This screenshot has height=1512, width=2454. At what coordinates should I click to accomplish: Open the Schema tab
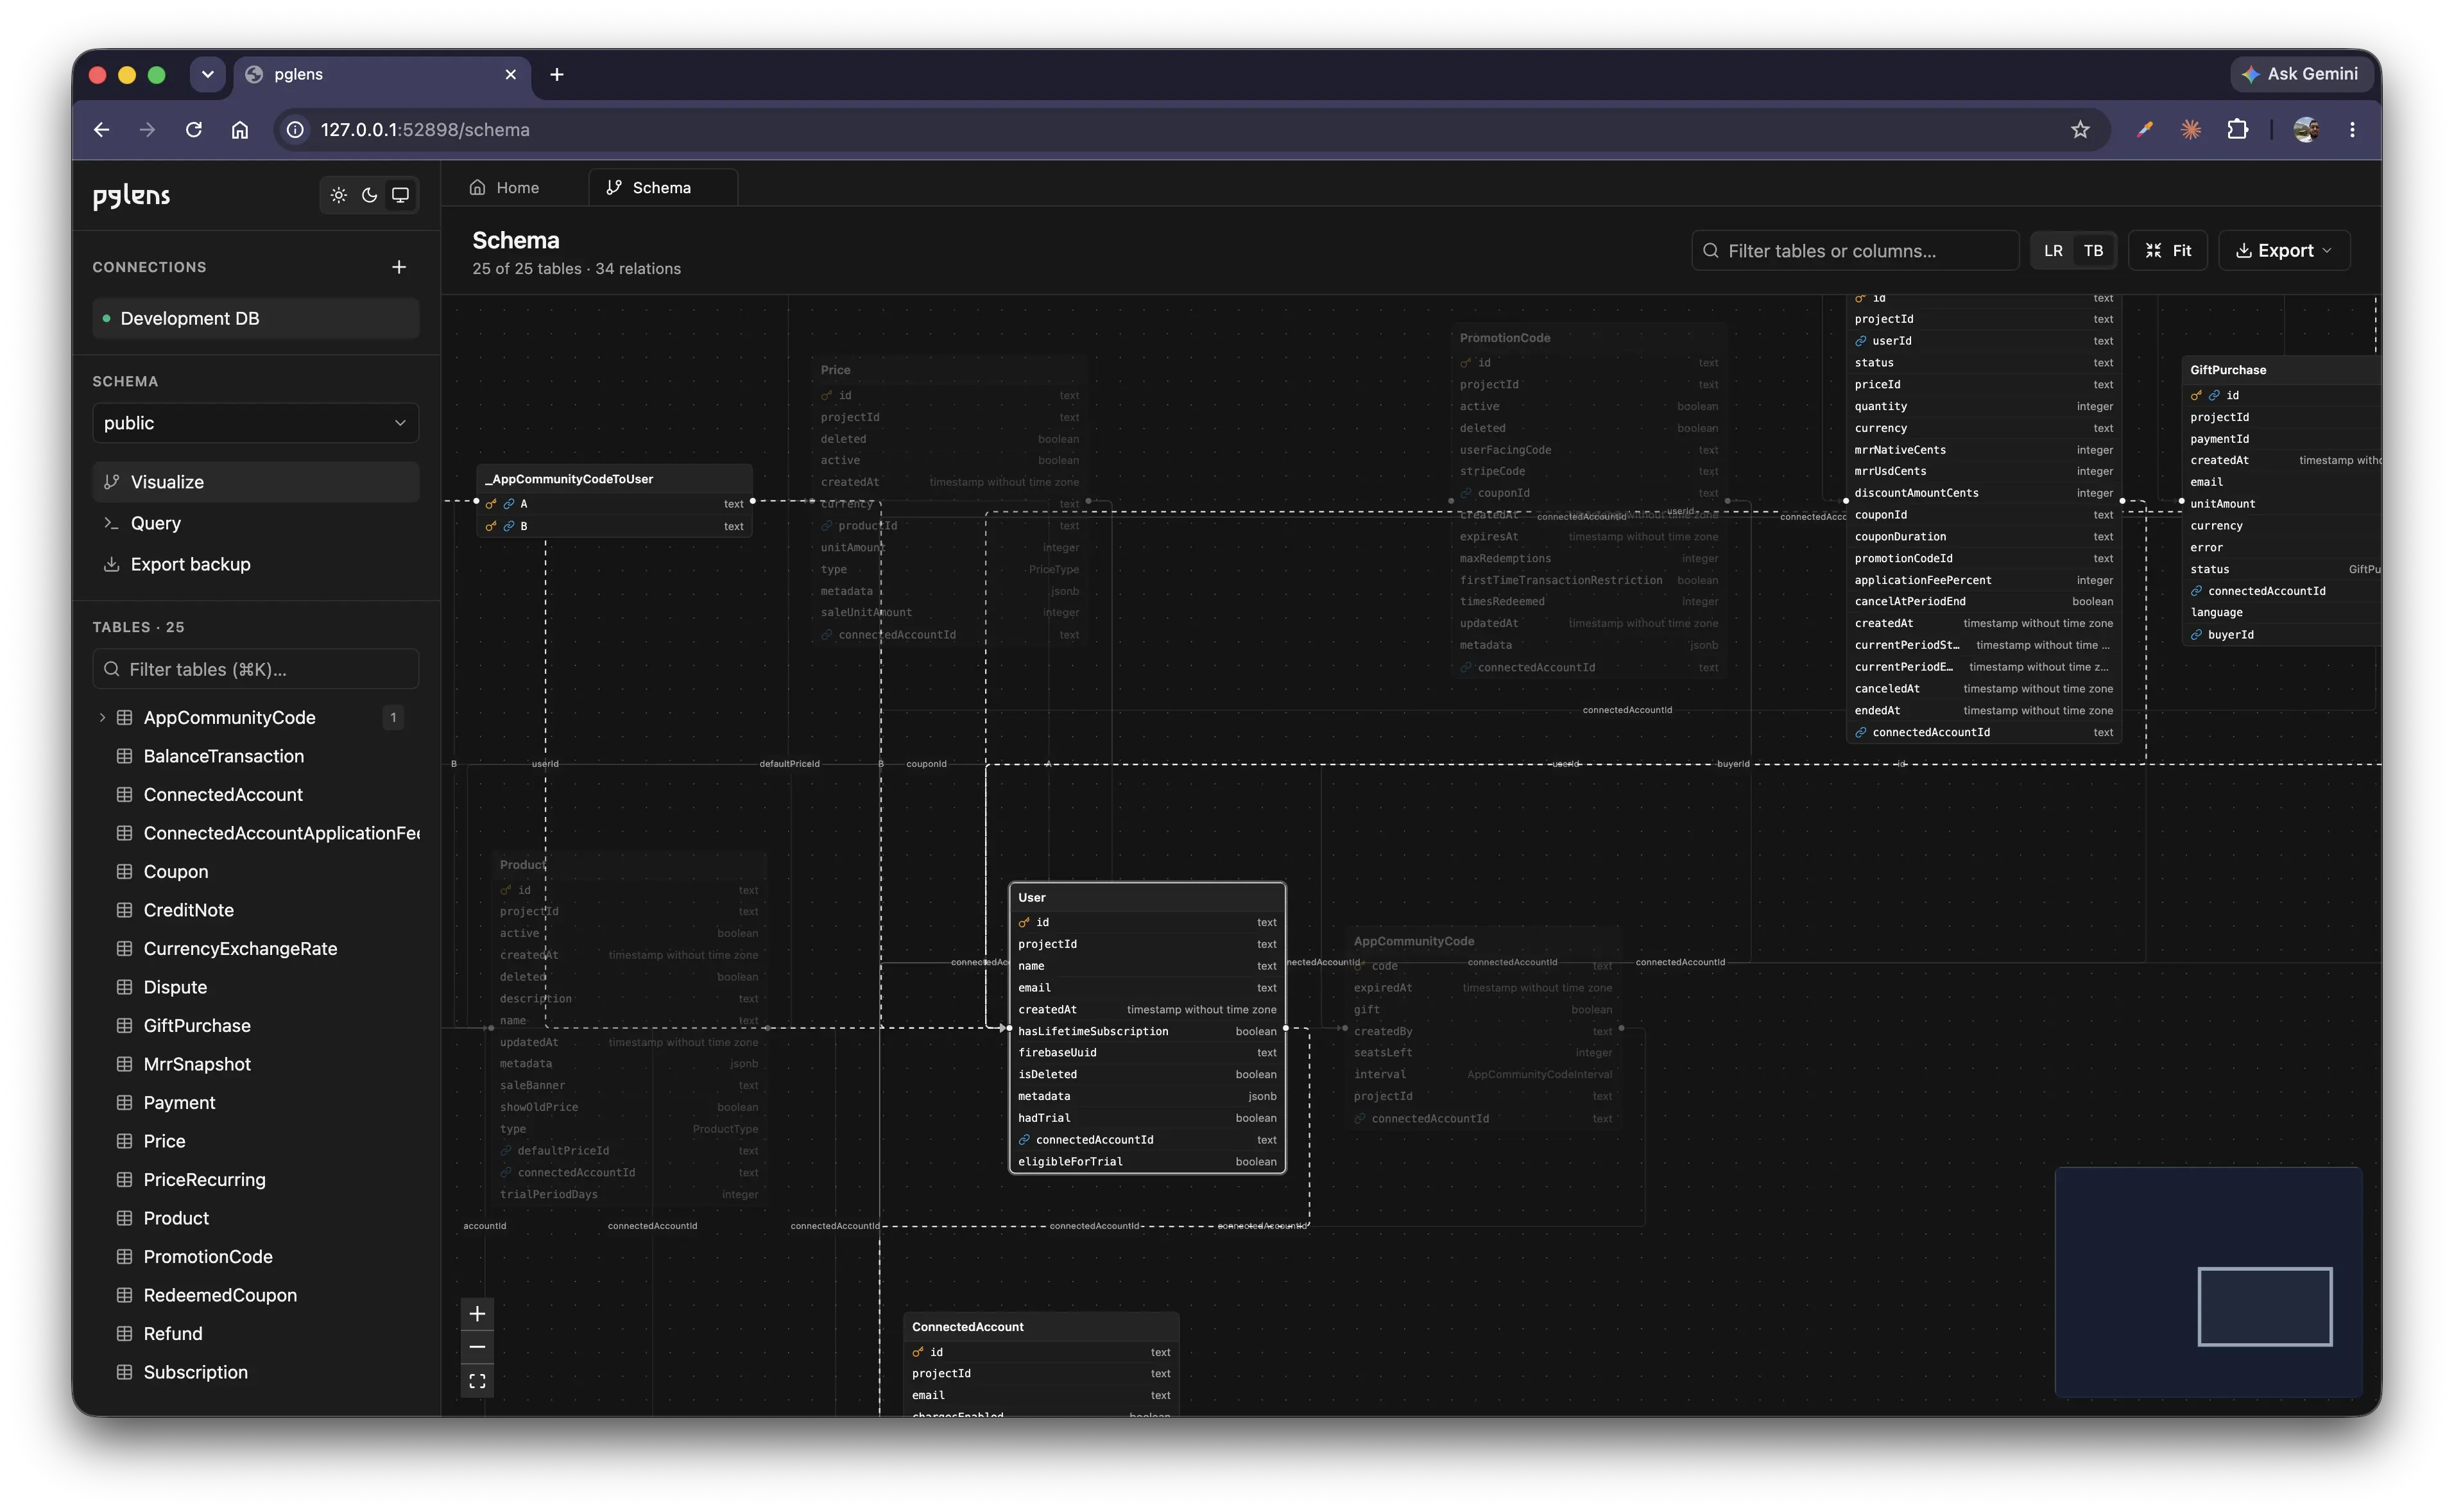pyautogui.click(x=663, y=188)
